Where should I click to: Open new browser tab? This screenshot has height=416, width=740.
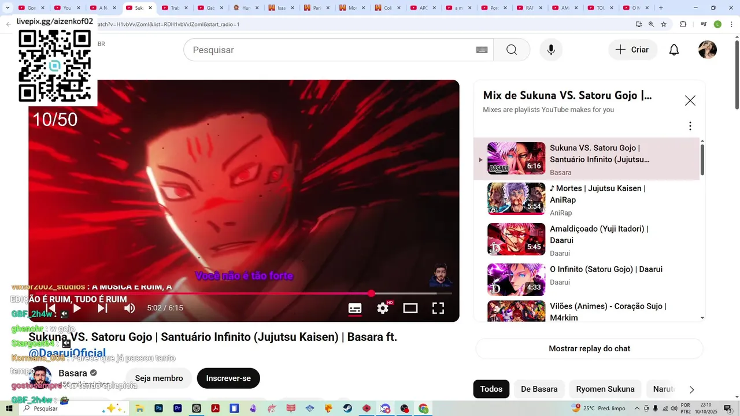(661, 8)
